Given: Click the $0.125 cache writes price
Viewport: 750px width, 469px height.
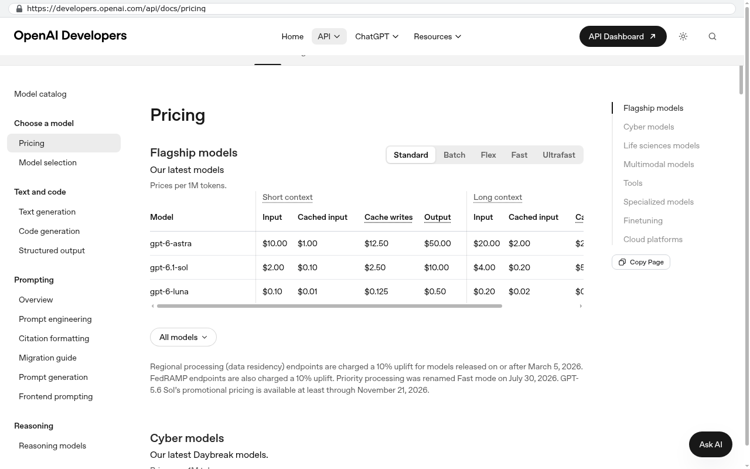Looking at the screenshot, I should pos(376,291).
